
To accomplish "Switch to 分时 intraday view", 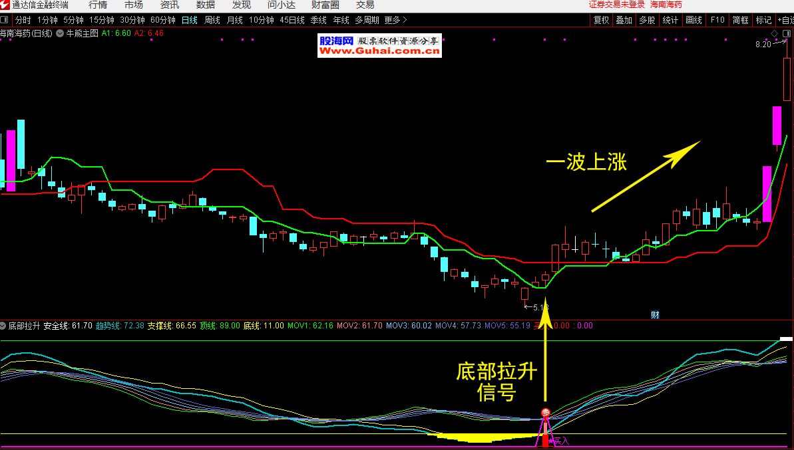I will (23, 20).
